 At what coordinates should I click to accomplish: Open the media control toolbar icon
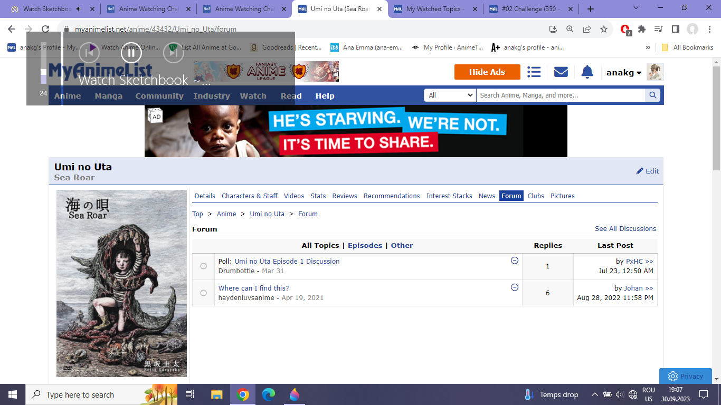click(x=658, y=30)
